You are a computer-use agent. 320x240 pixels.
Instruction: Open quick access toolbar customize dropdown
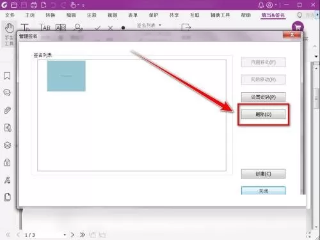(x=83, y=6)
